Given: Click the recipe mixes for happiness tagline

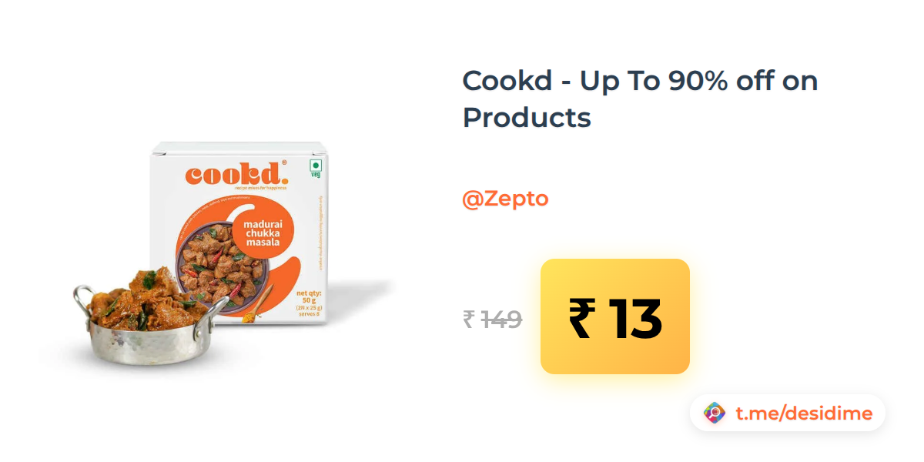Looking at the screenshot, I should pyautogui.click(x=259, y=187).
